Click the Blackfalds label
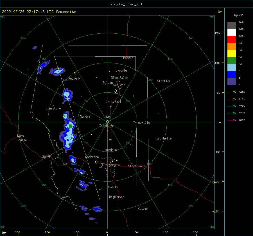This screenshot has width=253, height=236. click(x=119, y=78)
